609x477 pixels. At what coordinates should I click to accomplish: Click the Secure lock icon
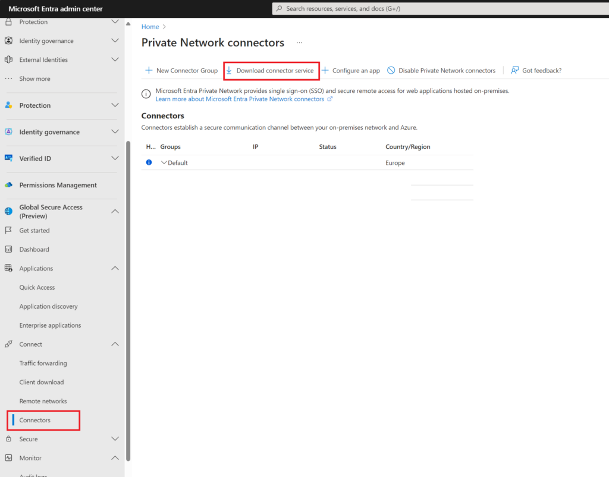8,439
